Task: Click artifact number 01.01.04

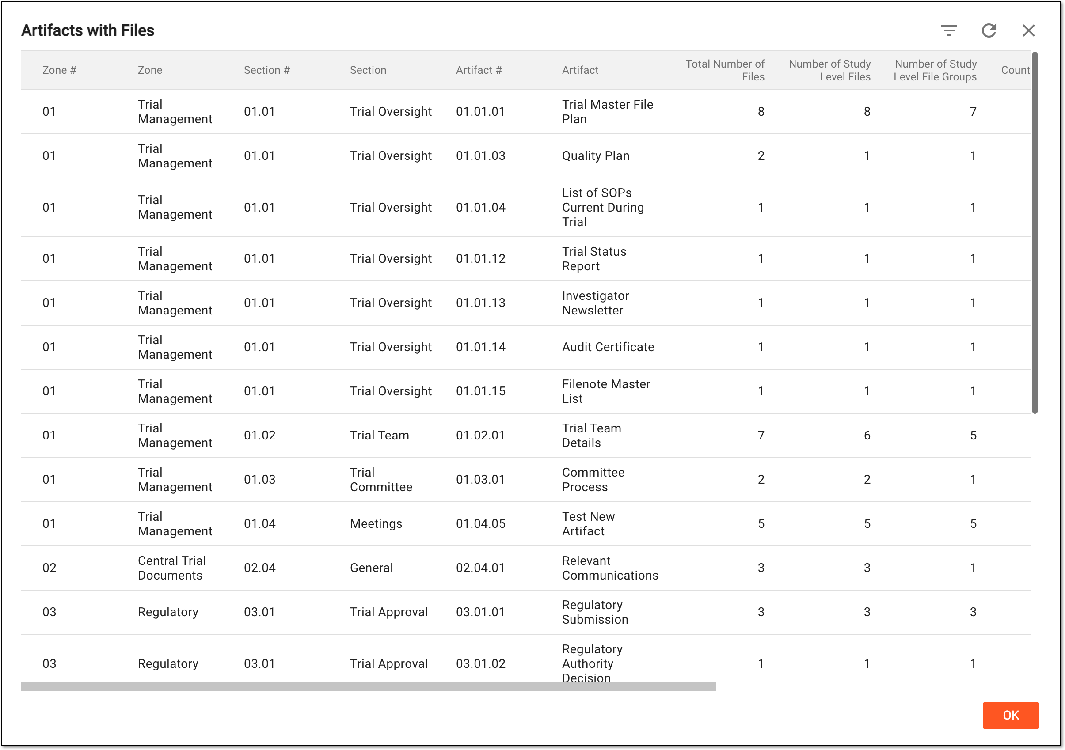Action: pos(480,207)
